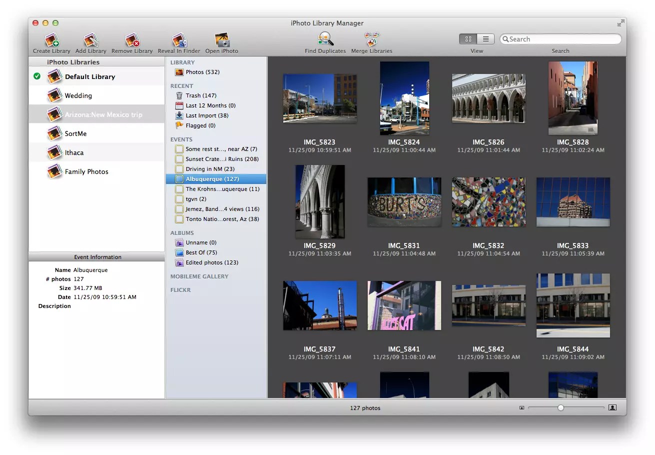Click the Remove Library toolbar icon
Image resolution: width=655 pixels, height=455 pixels.
point(132,40)
